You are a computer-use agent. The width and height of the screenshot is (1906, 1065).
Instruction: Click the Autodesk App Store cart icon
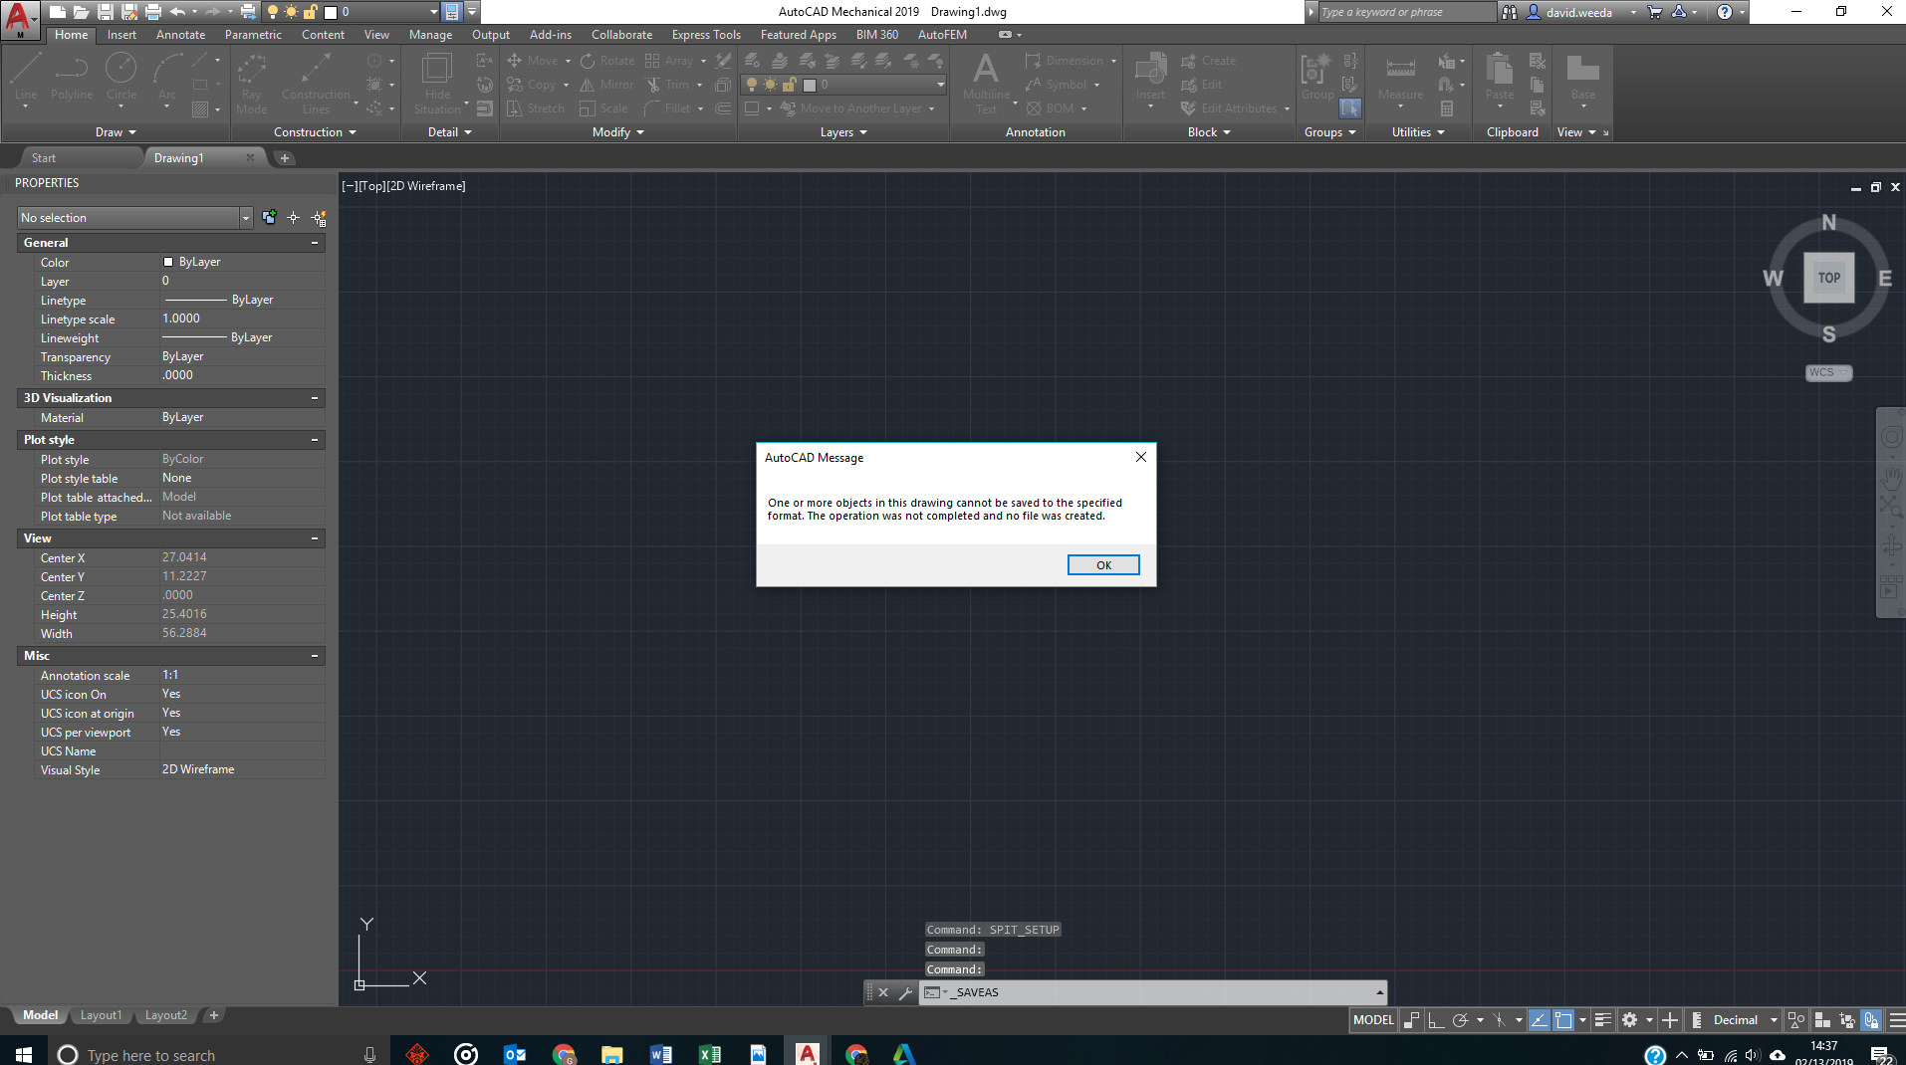(1654, 12)
